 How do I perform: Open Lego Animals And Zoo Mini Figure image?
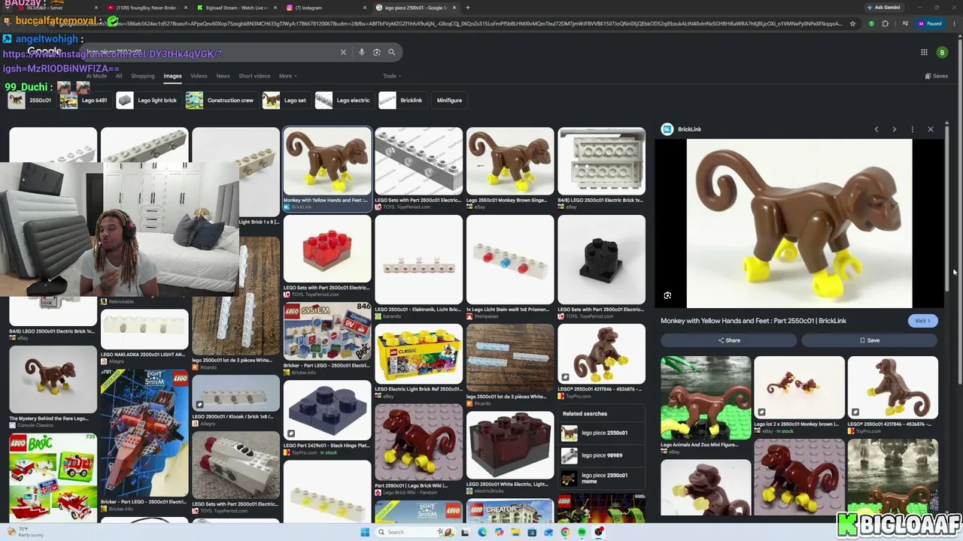pyautogui.click(x=706, y=398)
